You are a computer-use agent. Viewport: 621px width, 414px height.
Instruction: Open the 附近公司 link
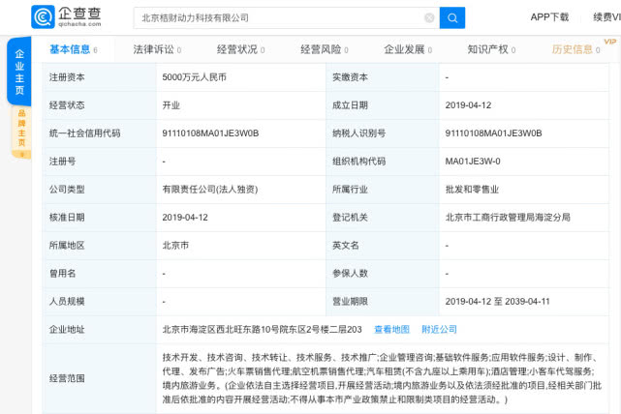439,330
